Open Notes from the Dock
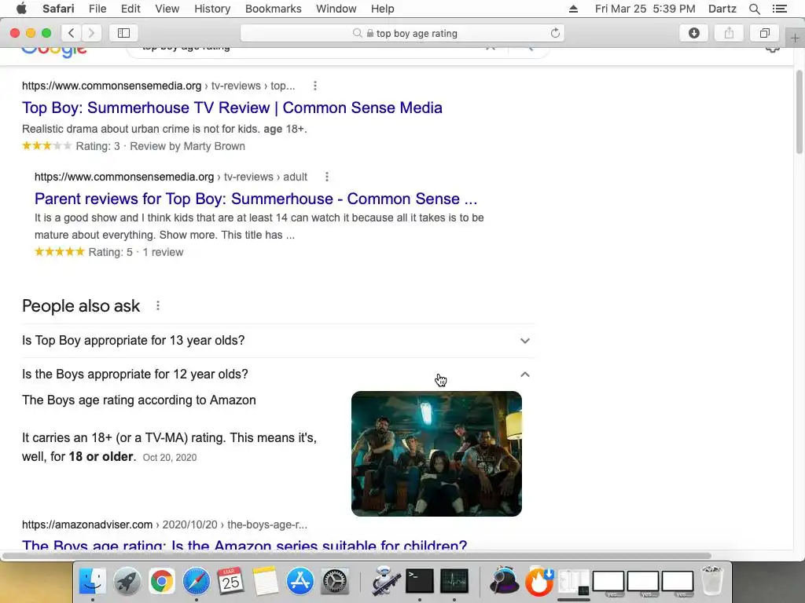The height and width of the screenshot is (603, 805). tap(266, 582)
